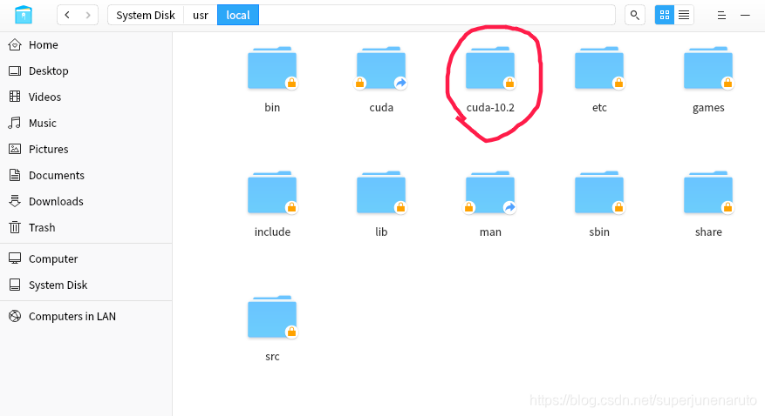Minimize the file manager window
The height and width of the screenshot is (416, 765).
point(745,16)
